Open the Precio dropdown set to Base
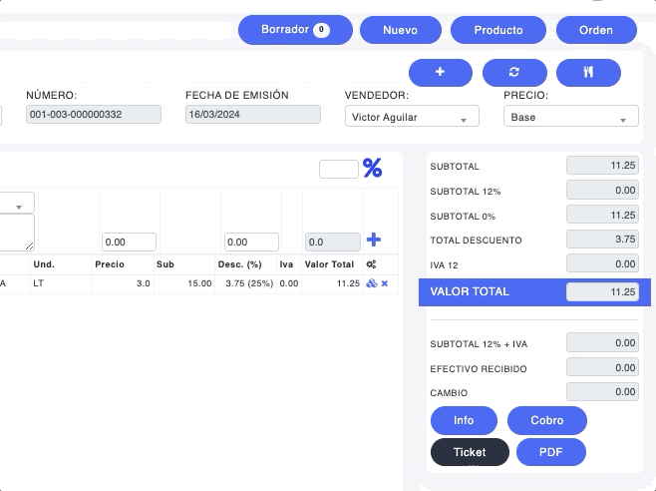656x491 pixels. pos(570,117)
